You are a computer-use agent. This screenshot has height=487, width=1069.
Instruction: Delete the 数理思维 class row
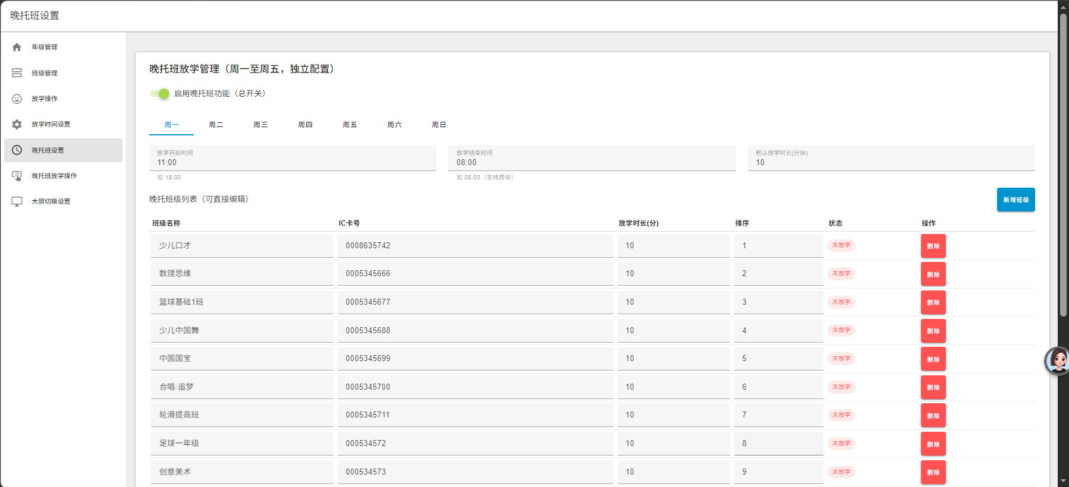(x=933, y=274)
